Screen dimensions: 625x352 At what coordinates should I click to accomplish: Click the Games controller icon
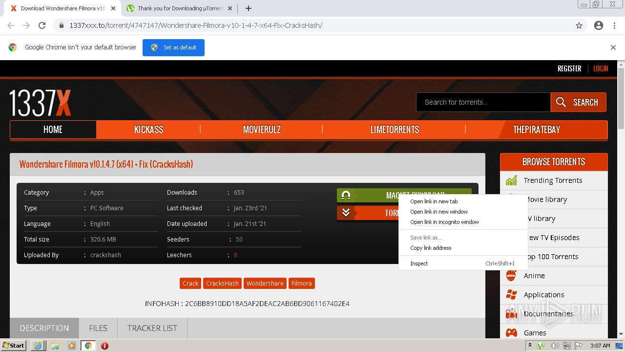click(x=511, y=333)
